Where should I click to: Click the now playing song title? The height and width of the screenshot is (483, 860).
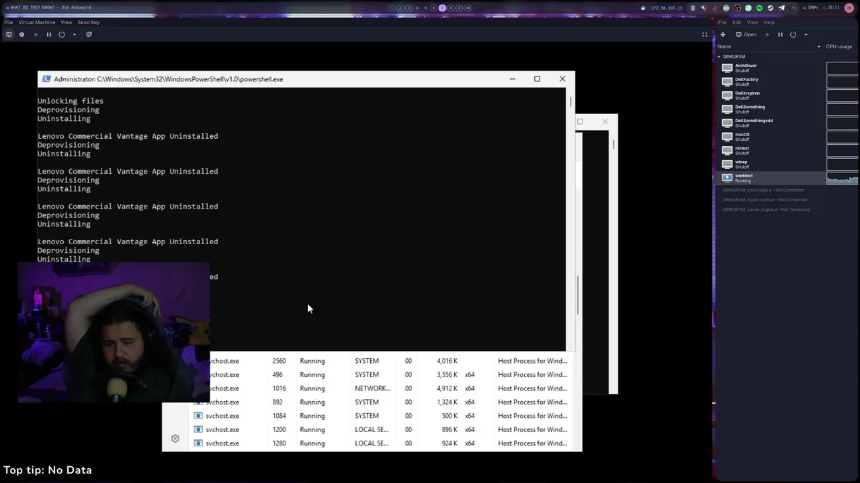coord(50,7)
